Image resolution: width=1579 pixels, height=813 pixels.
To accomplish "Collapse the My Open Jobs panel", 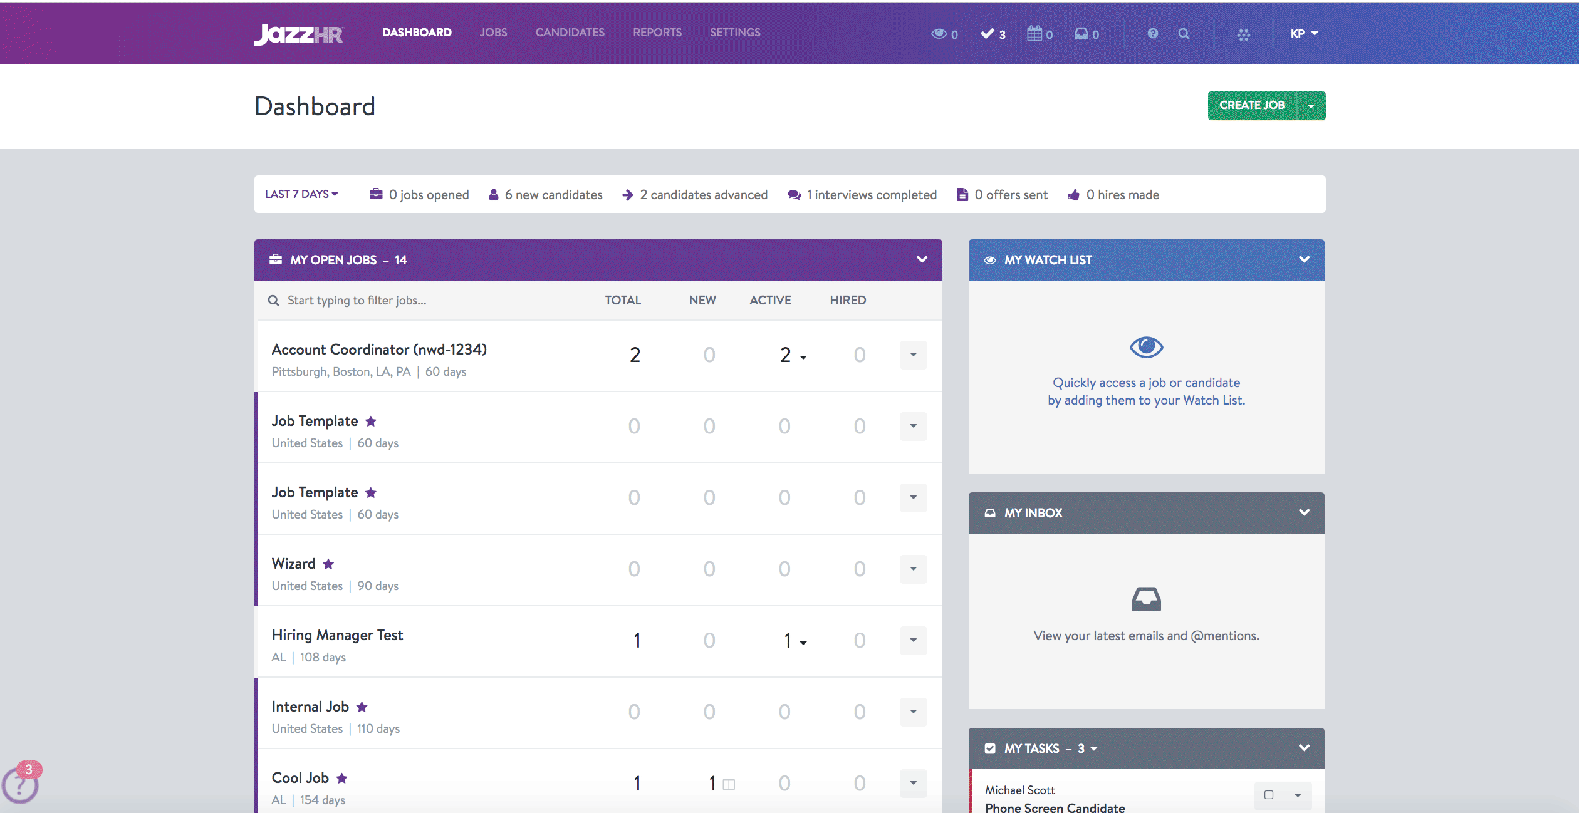I will 922,259.
